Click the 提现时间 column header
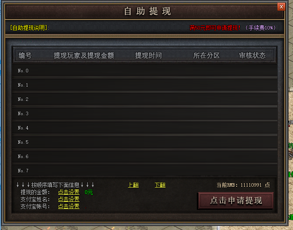The width and height of the screenshot is (293, 230). (x=149, y=55)
